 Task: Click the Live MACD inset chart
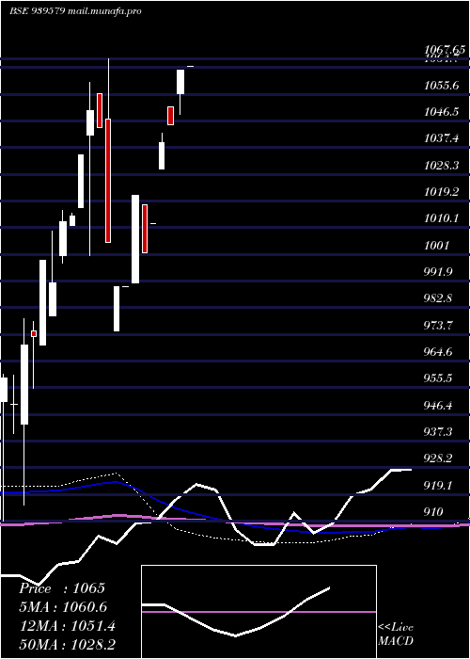[x=258, y=612]
